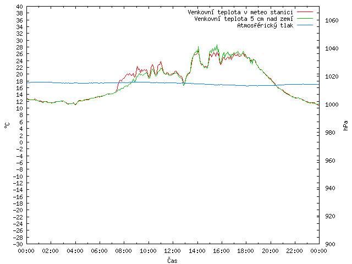Click the '1060' pressure axis label
352x264 pixels.
(332, 21)
